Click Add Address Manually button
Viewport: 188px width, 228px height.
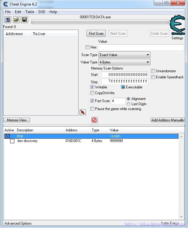(168, 120)
